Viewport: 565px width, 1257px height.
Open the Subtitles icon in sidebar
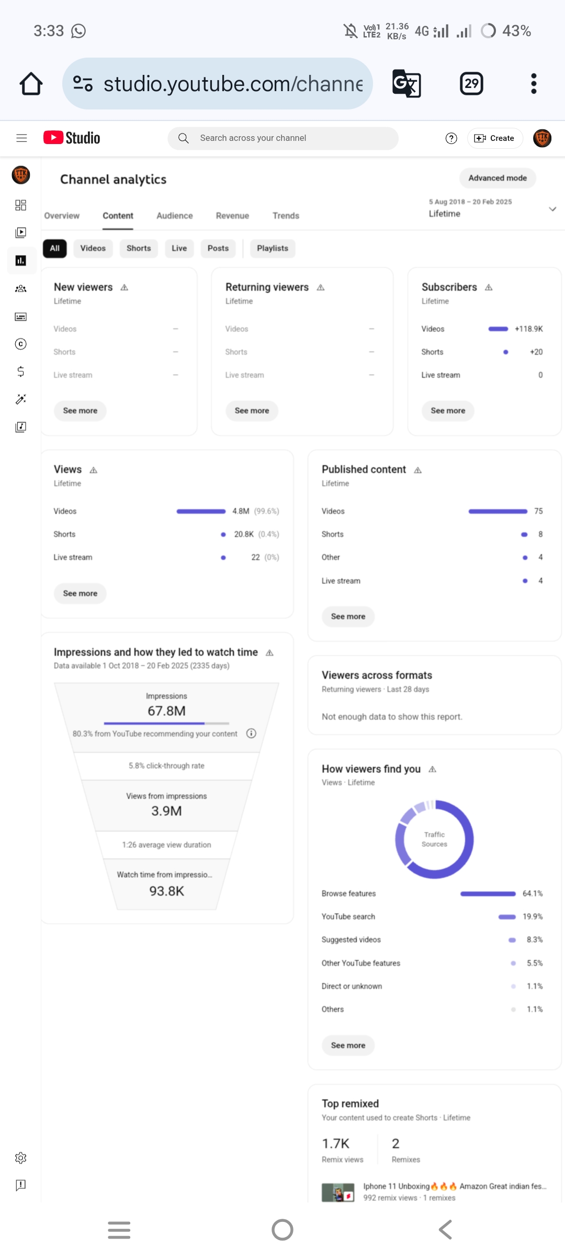tap(21, 316)
